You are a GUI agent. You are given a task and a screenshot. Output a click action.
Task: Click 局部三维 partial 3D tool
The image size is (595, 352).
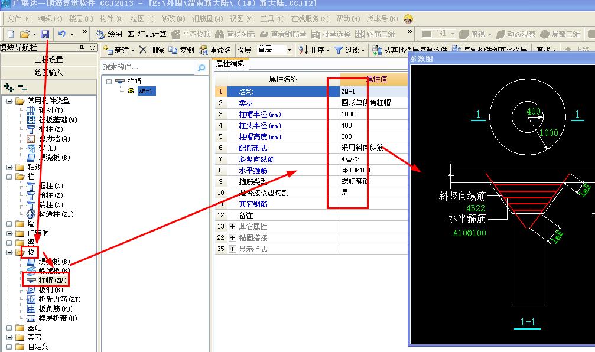561,34
